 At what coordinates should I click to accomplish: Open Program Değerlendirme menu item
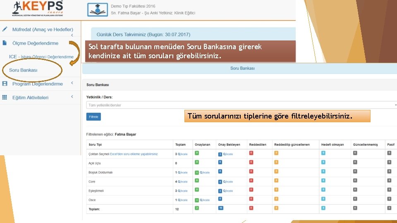click(x=38, y=84)
